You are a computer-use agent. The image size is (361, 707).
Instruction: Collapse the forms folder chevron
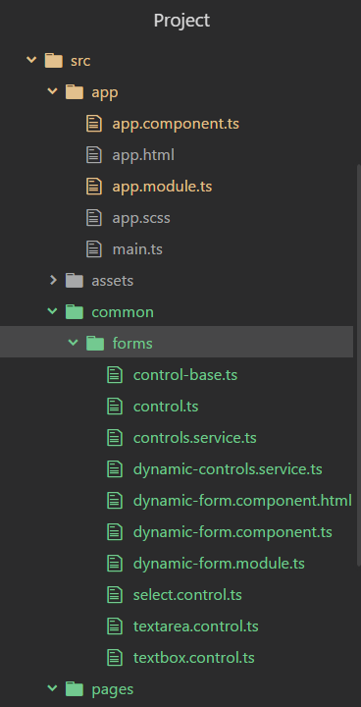73,343
